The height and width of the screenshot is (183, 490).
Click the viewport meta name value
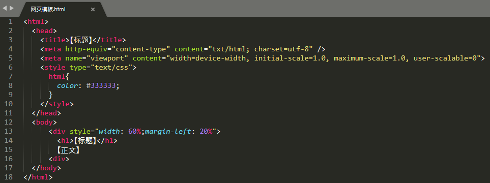[107, 58]
